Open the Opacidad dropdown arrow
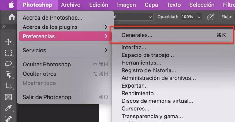Screen dimensions: 235x122 (x=200, y=17)
